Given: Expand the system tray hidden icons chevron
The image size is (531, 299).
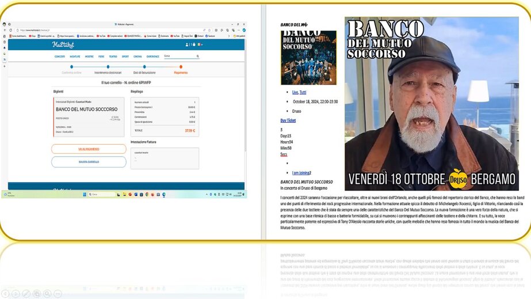Looking at the screenshot, I should [207, 194].
